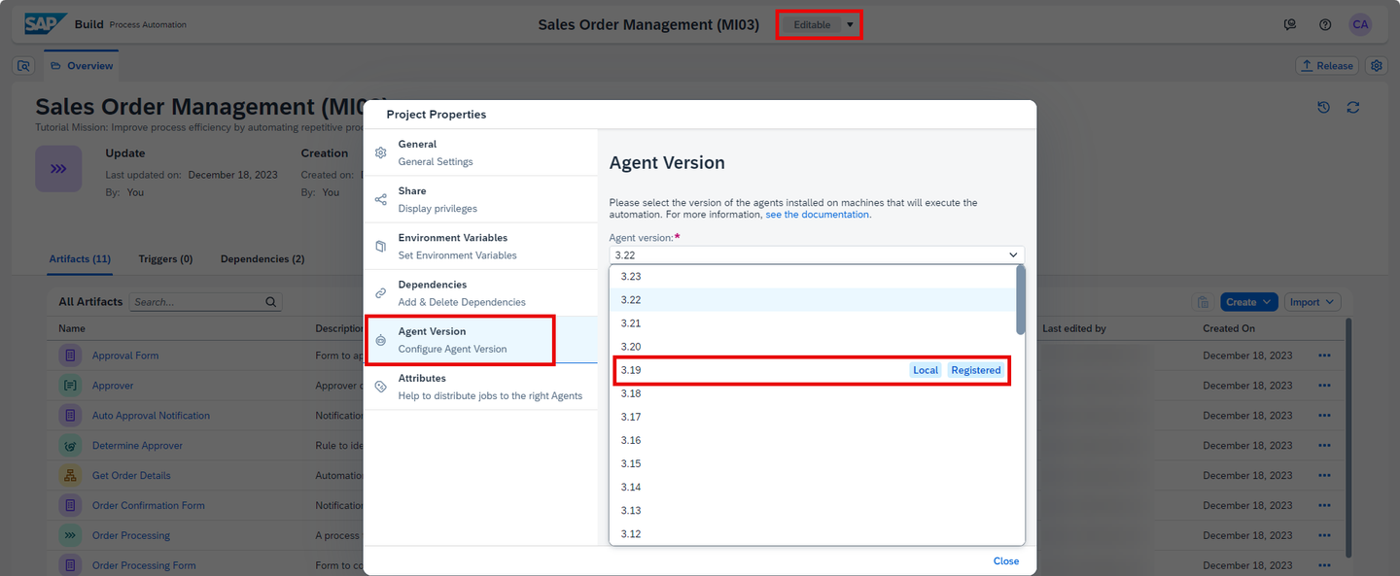Image resolution: width=1400 pixels, height=576 pixels.
Task: Open the Create dropdown button
Action: click(x=1249, y=302)
